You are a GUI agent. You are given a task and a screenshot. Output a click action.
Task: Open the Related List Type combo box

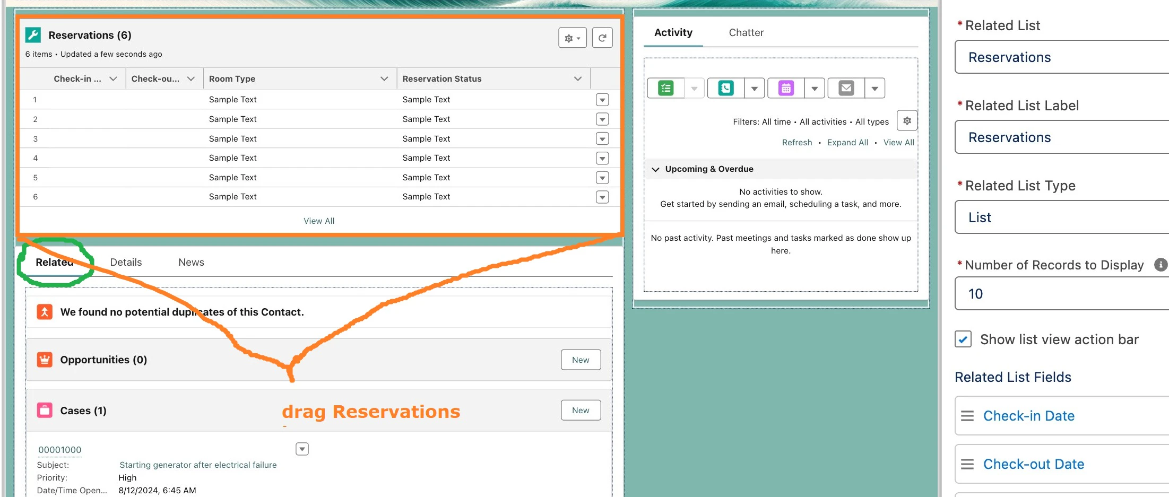(1062, 217)
